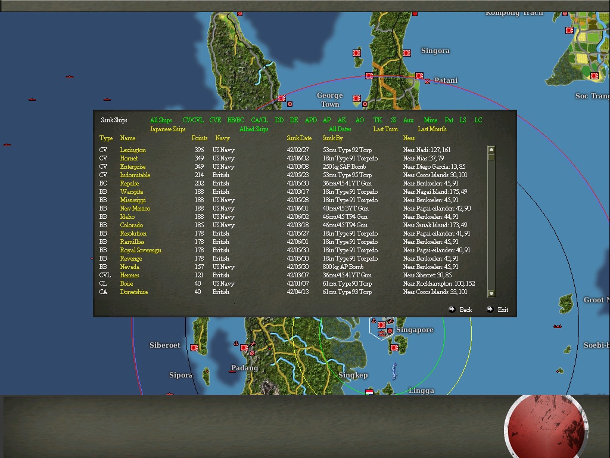Sort list by Points column
610x458 pixels.
coord(199,138)
